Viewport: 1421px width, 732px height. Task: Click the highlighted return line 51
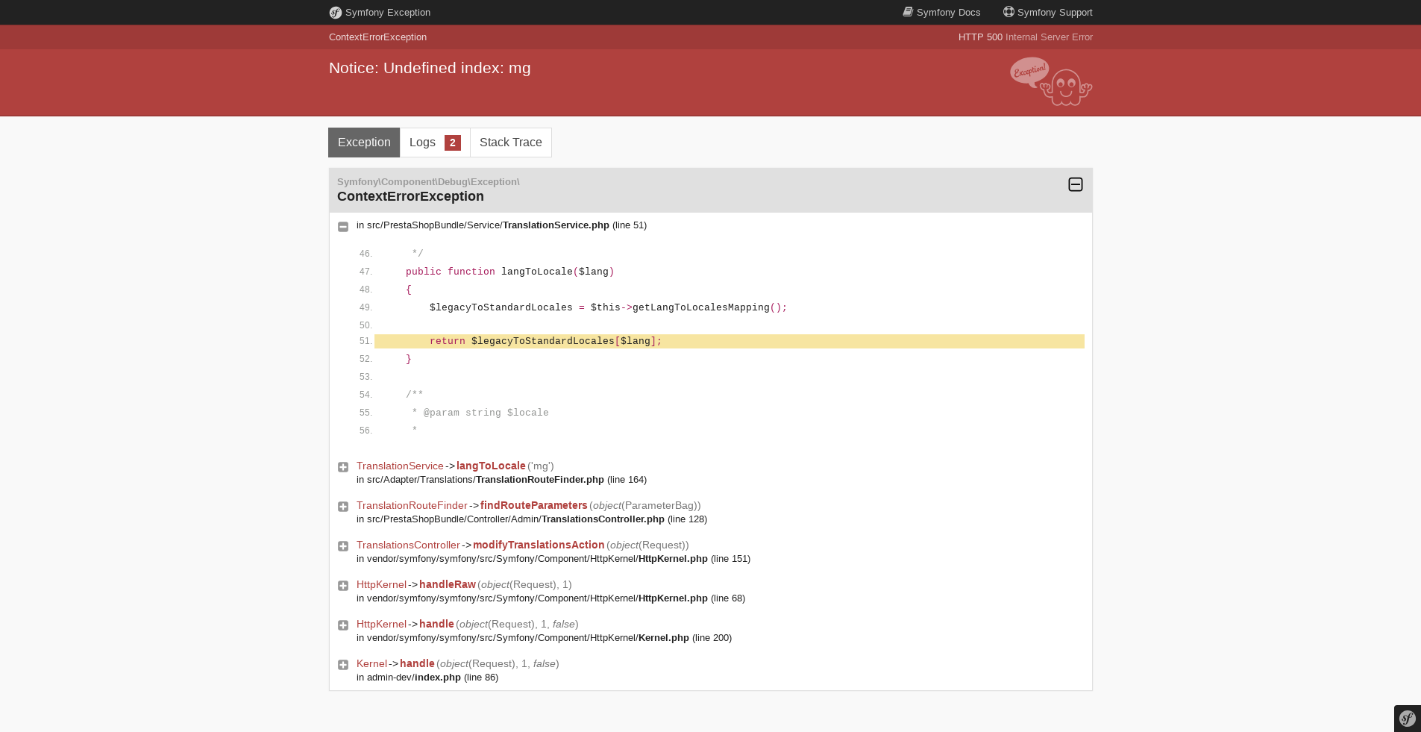tap(730, 341)
